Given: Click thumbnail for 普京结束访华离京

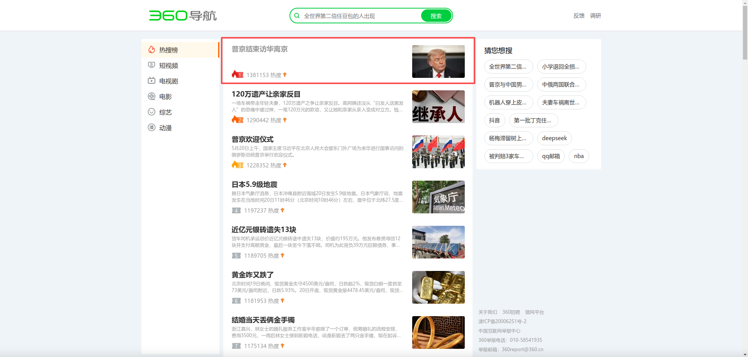Looking at the screenshot, I should pyautogui.click(x=438, y=62).
